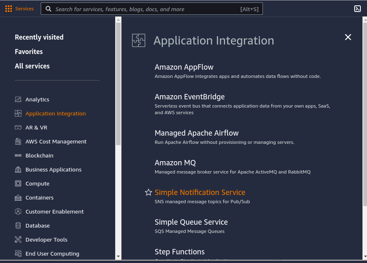Click the AR & VR headset icon
Screen dimensions: 367x263
(x=18, y=127)
